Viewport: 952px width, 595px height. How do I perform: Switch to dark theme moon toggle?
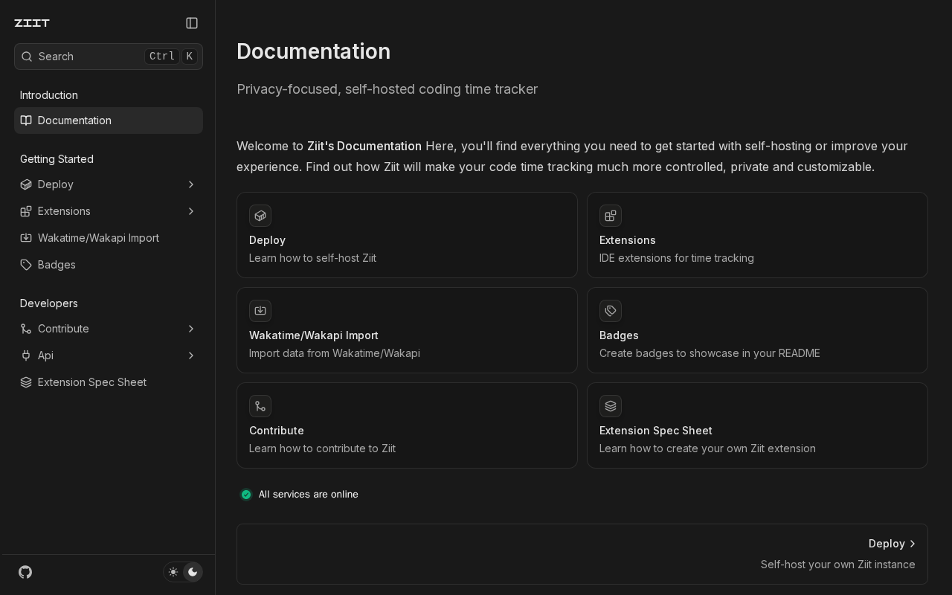point(193,572)
